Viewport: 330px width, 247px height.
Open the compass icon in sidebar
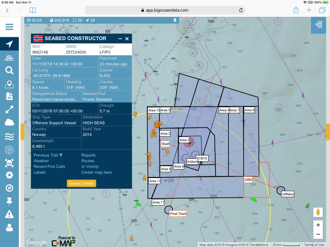[9, 188]
